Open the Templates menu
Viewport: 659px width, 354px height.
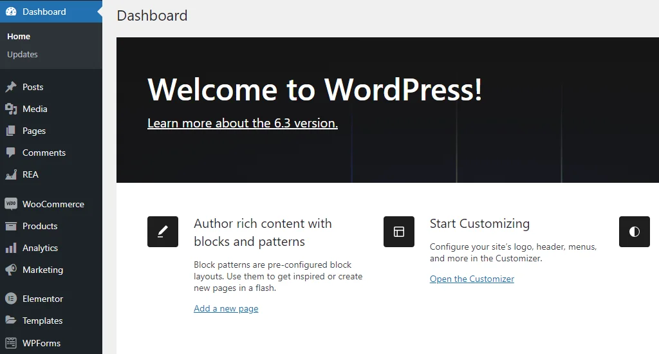51,321
